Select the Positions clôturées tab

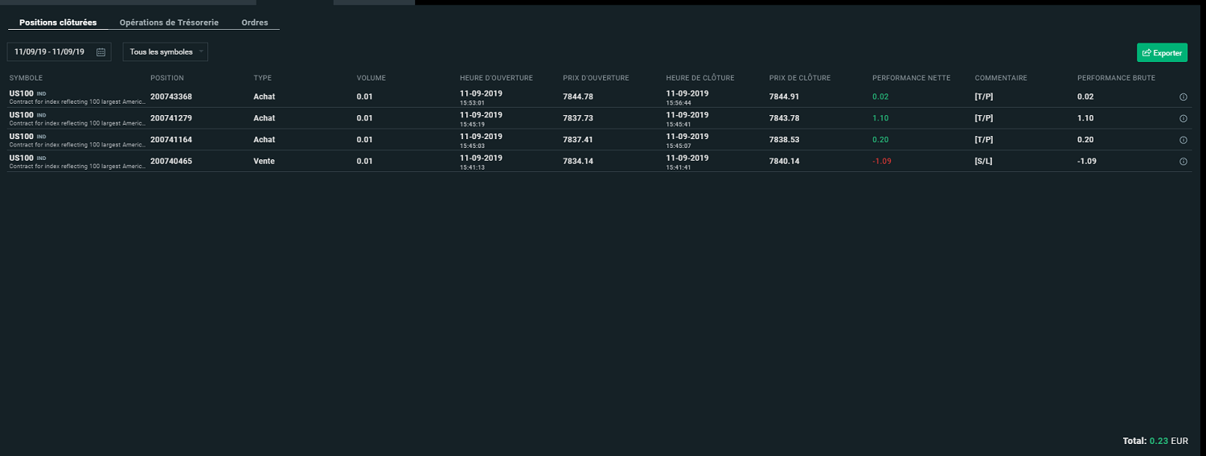pyautogui.click(x=58, y=23)
